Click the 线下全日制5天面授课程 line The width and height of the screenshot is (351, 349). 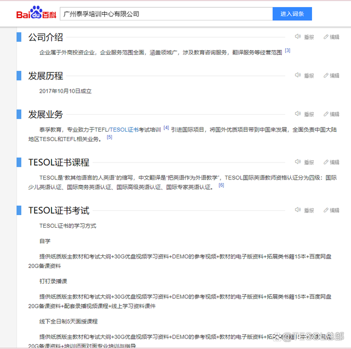pyautogui.click(x=68, y=322)
